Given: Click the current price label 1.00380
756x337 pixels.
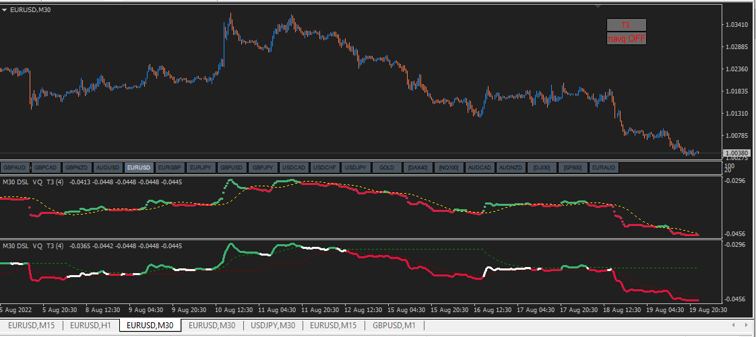Looking at the screenshot, I should pyautogui.click(x=737, y=153).
